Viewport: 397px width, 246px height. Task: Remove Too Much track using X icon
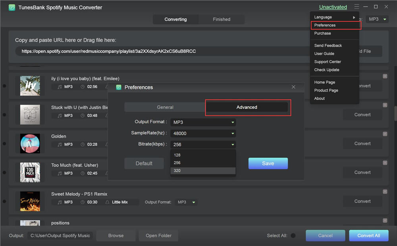click(x=385, y=163)
